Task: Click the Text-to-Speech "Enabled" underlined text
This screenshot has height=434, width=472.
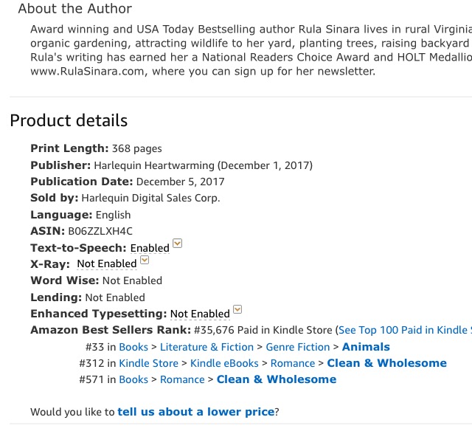Action: tap(150, 248)
